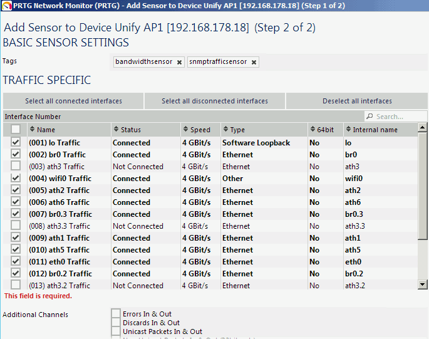
Task: Click Select all connected interfaces button
Action: tap(73, 101)
